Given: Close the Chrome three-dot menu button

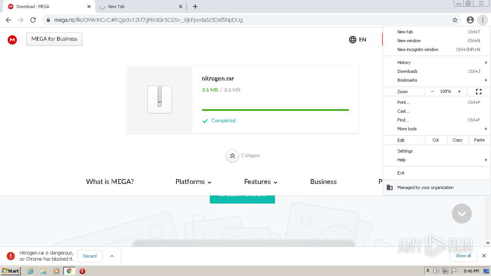Looking at the screenshot, I should (x=483, y=20).
